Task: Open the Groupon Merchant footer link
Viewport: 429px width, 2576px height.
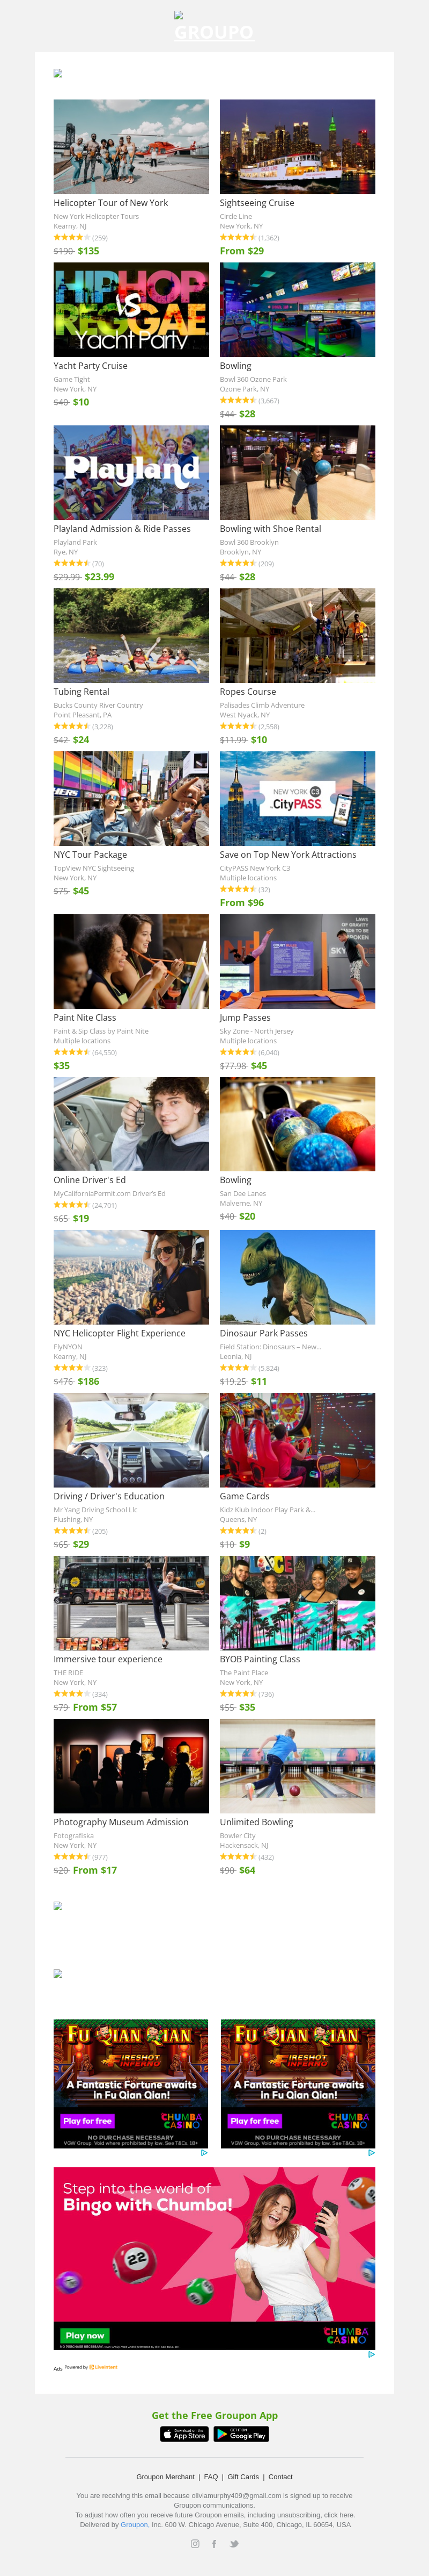Action: pyautogui.click(x=166, y=2476)
